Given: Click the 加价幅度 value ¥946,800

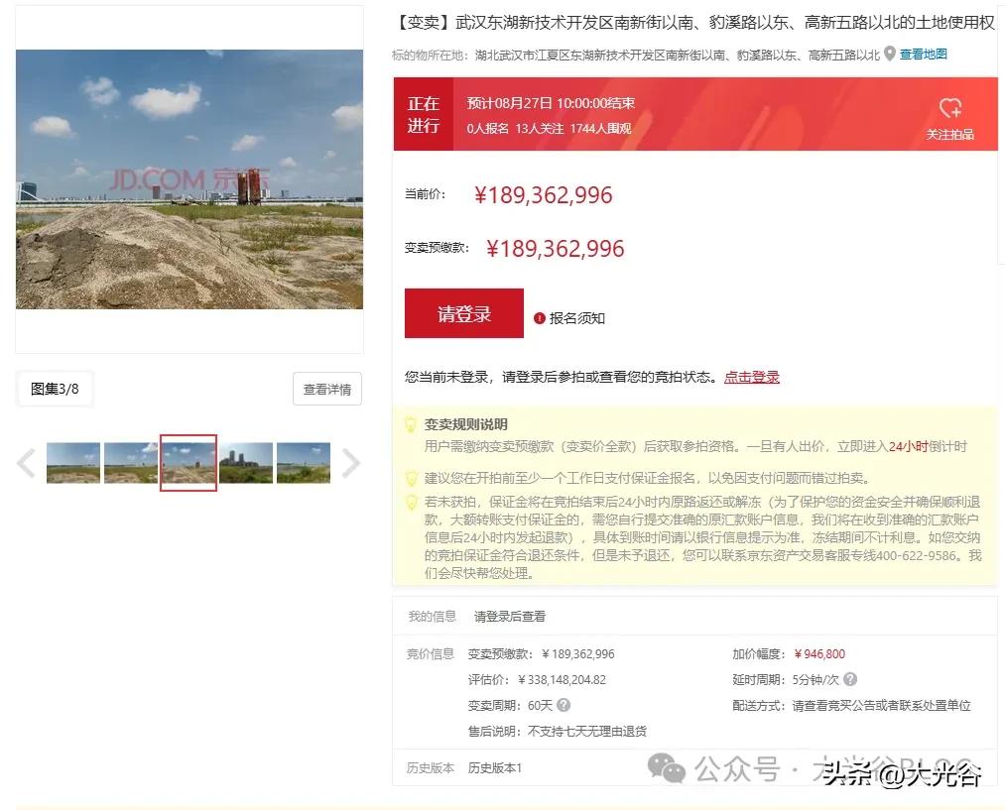Looking at the screenshot, I should (x=819, y=653).
